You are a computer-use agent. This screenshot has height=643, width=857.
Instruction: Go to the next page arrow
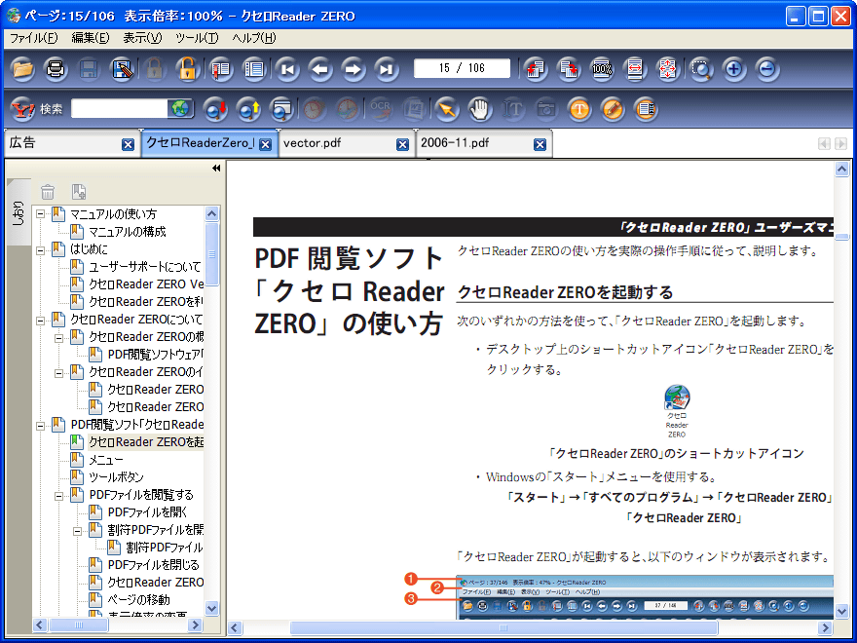coord(354,69)
